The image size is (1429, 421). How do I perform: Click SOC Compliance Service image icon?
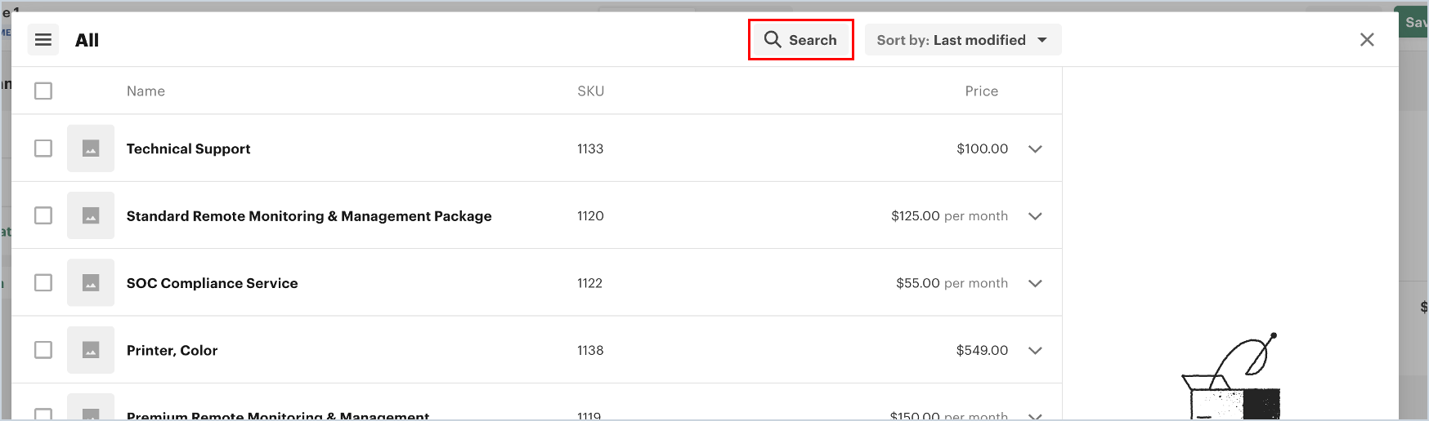pyautogui.click(x=91, y=283)
